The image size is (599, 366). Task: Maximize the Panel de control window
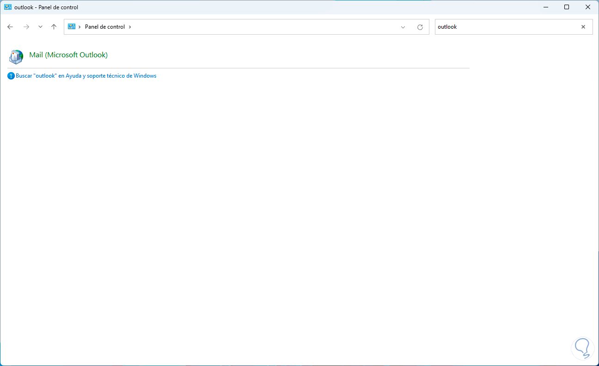567,7
